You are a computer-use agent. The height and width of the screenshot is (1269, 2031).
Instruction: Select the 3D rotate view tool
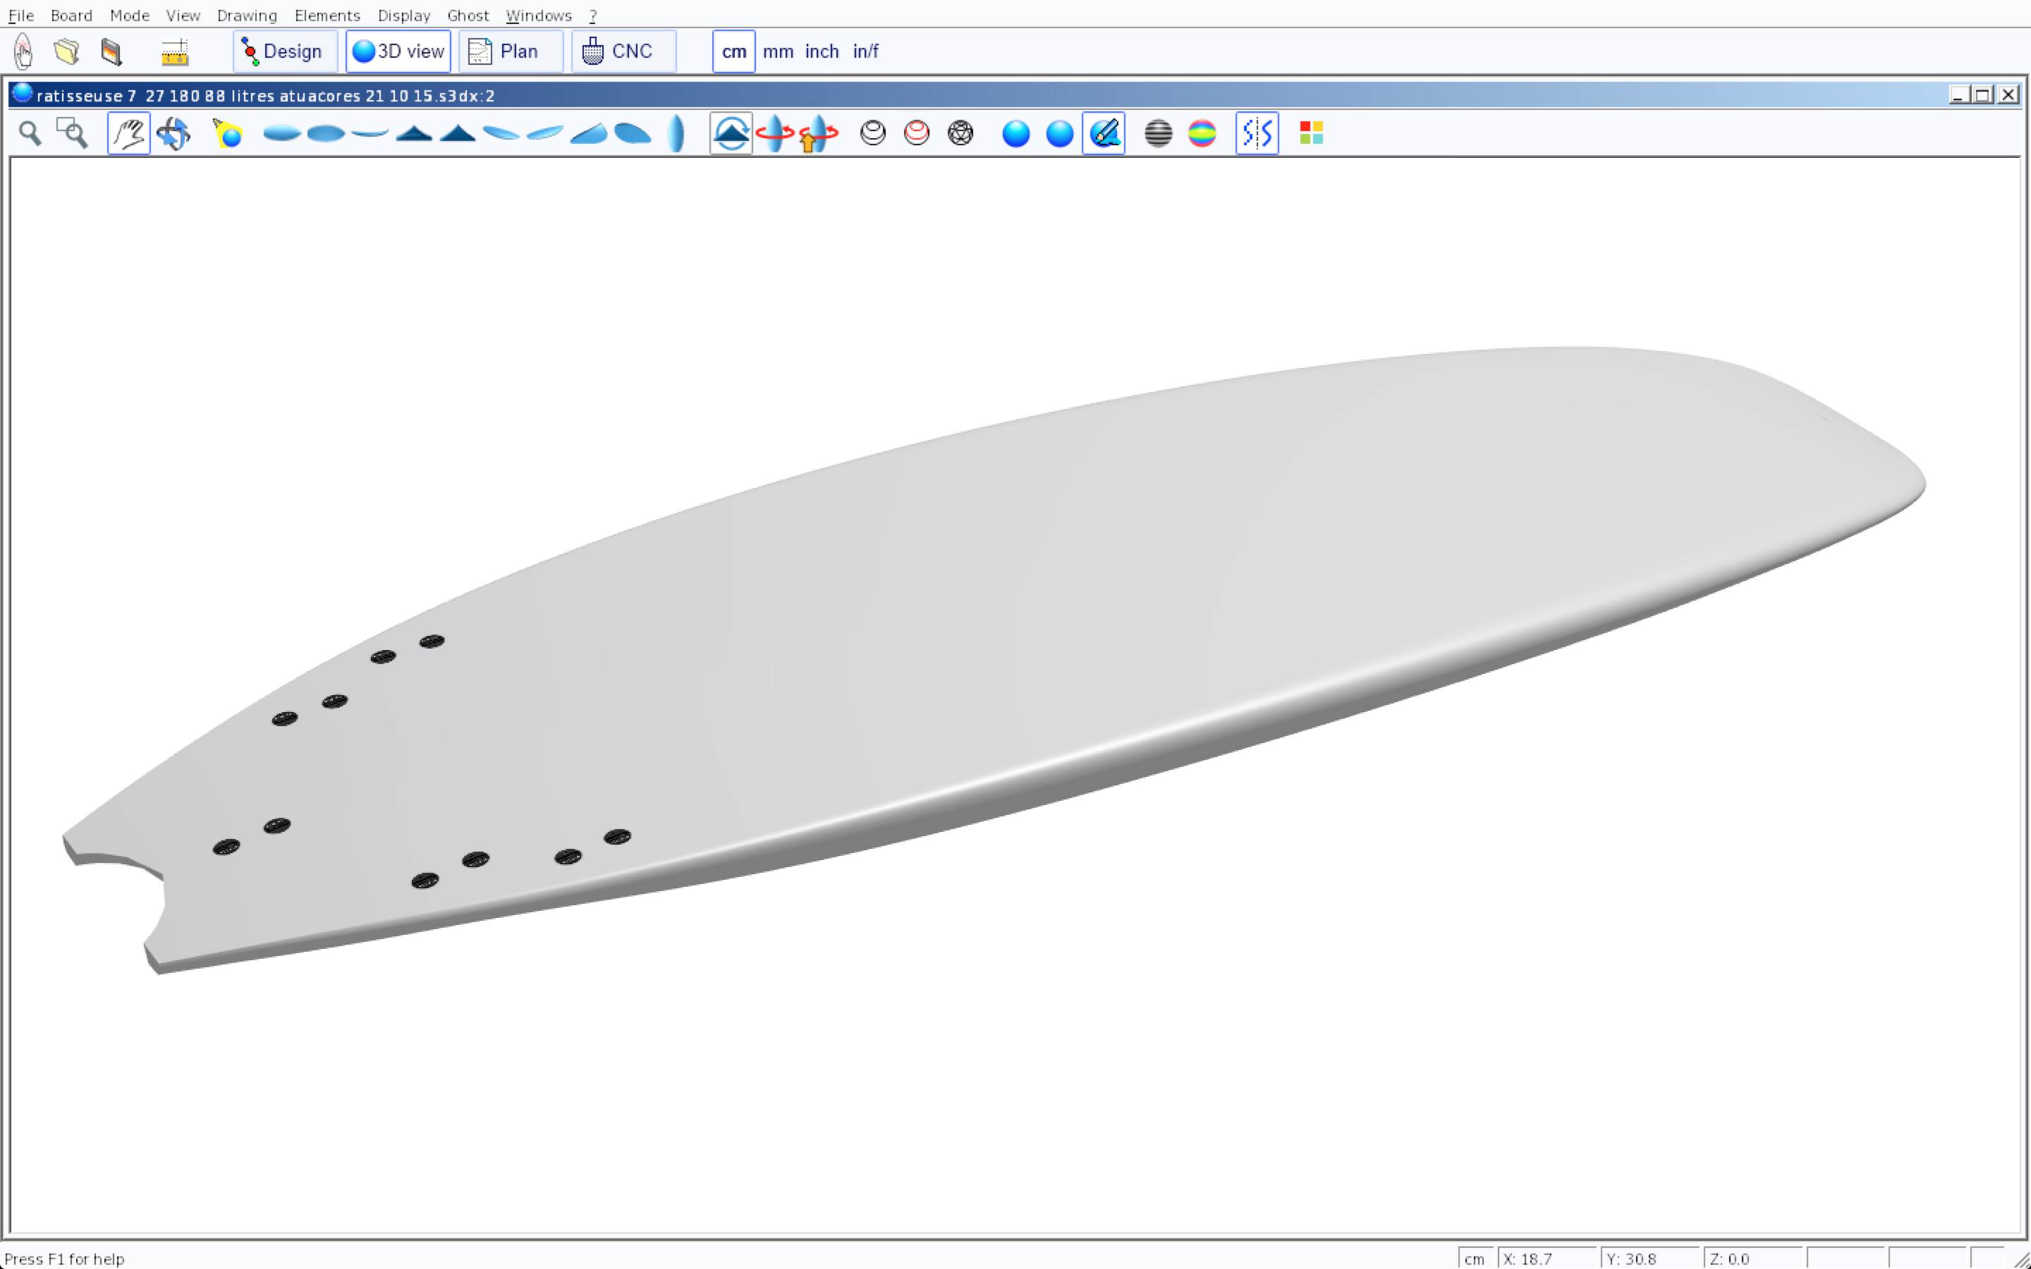pos(173,133)
